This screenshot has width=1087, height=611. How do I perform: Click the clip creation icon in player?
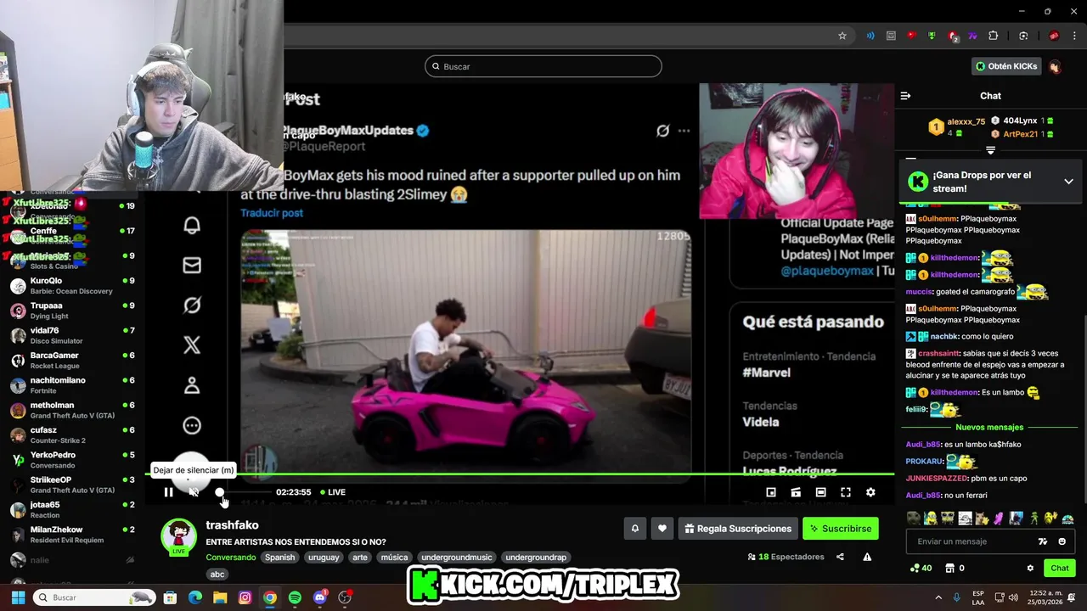click(x=796, y=492)
